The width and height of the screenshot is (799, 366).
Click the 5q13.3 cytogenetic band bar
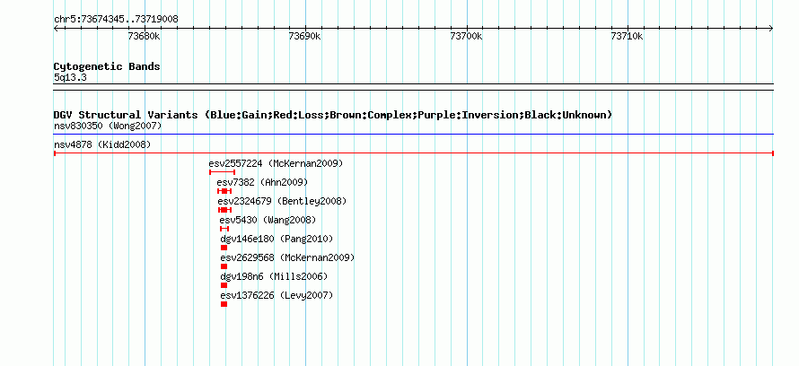(413, 87)
